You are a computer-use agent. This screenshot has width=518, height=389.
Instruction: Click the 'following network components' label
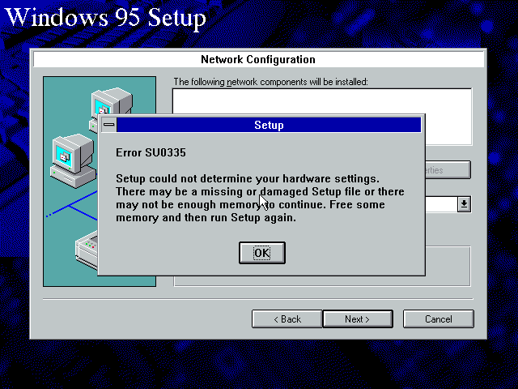pos(270,82)
